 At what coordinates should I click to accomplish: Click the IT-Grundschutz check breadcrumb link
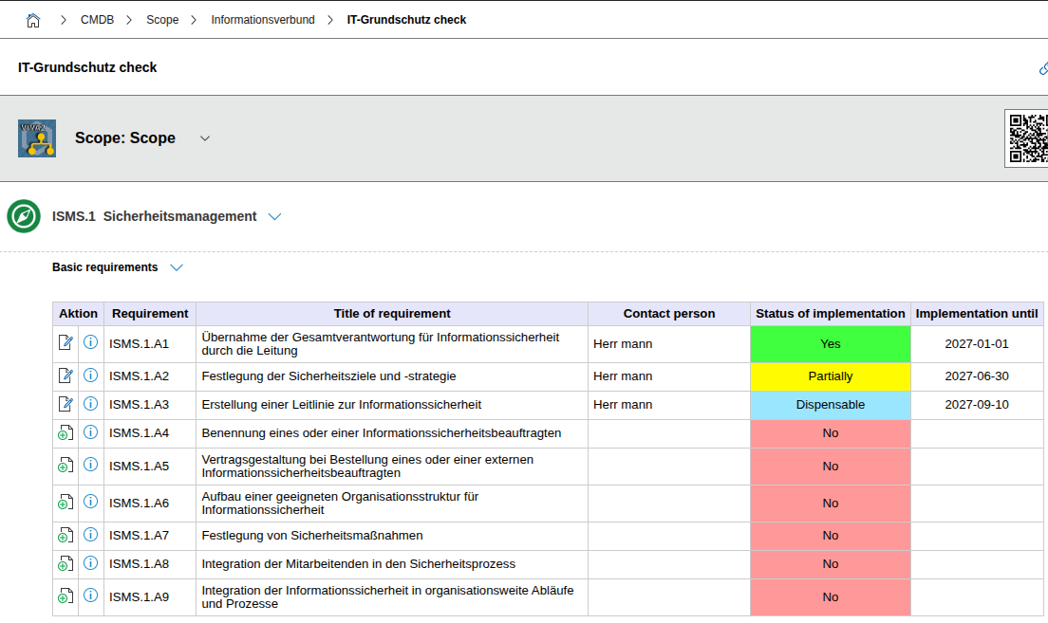coord(406,20)
